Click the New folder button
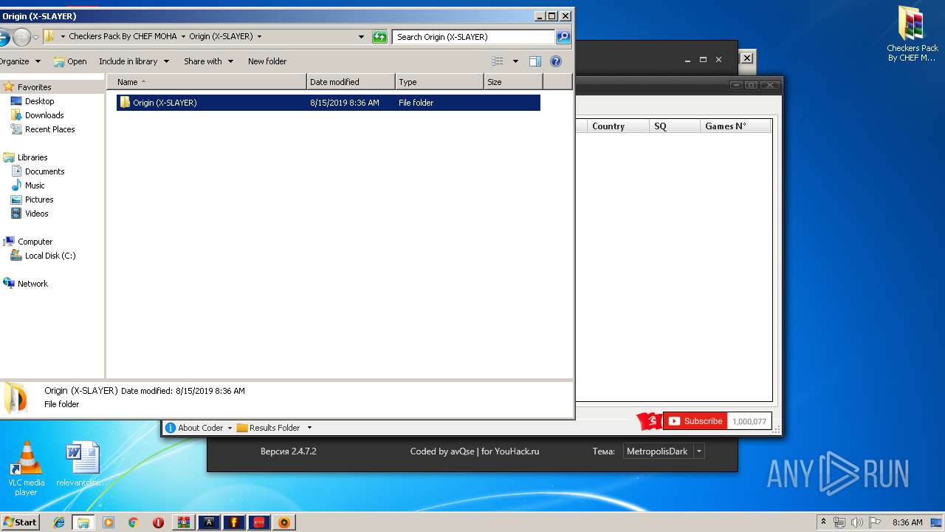The width and height of the screenshot is (945, 532). pyautogui.click(x=267, y=61)
